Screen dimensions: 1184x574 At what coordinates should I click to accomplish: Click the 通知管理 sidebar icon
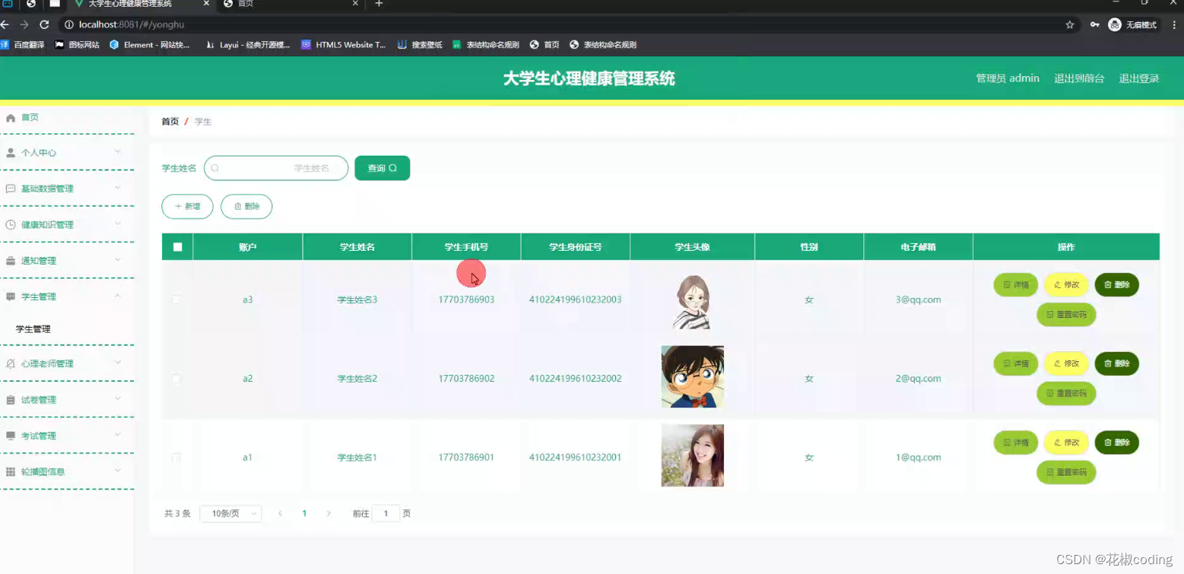pyautogui.click(x=11, y=260)
